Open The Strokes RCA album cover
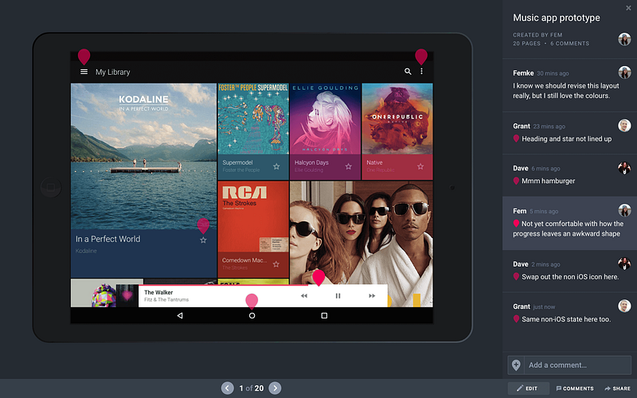The image size is (637, 398). [253, 217]
